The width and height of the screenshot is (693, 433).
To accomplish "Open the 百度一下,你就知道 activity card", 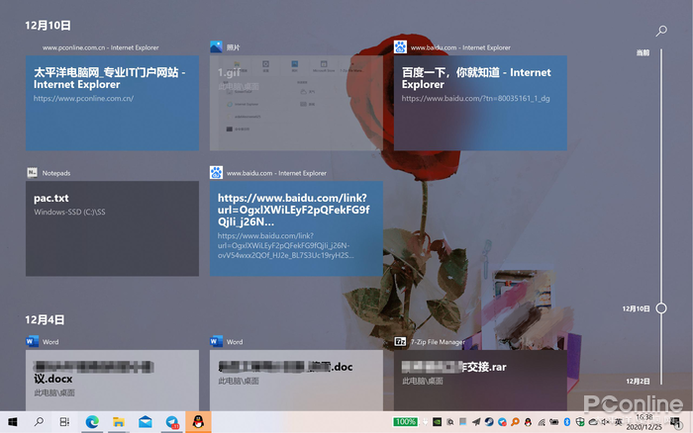I will point(480,103).
